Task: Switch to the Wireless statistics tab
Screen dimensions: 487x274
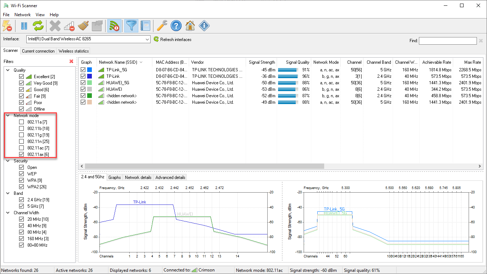Action: coord(73,51)
